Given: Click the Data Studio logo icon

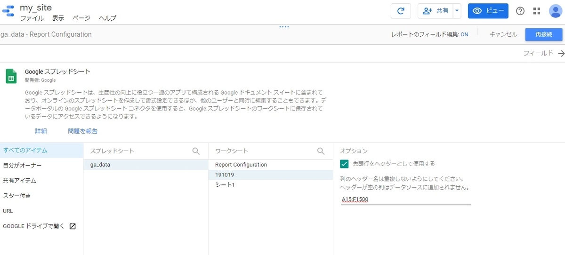Looking at the screenshot, I should 8,11.
